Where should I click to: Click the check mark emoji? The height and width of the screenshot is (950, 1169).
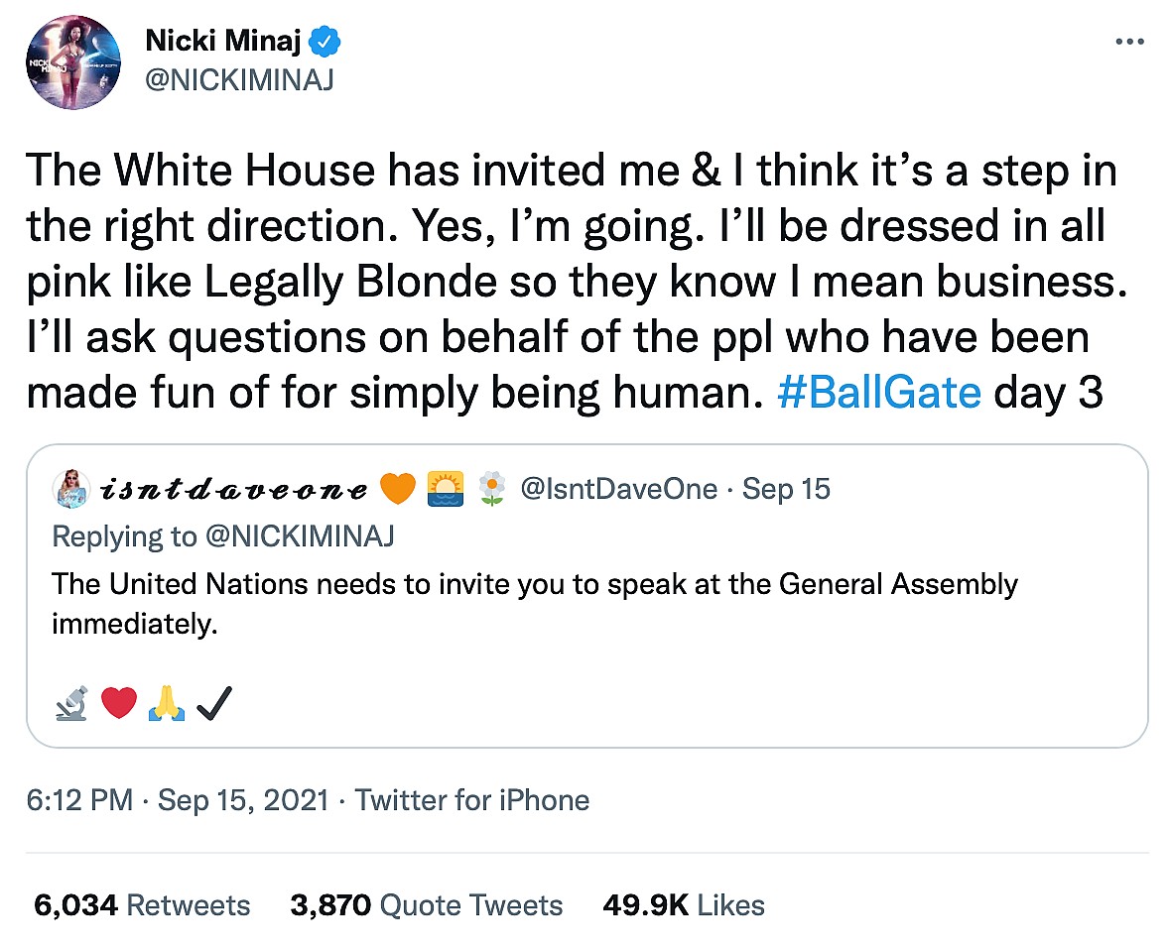[213, 704]
